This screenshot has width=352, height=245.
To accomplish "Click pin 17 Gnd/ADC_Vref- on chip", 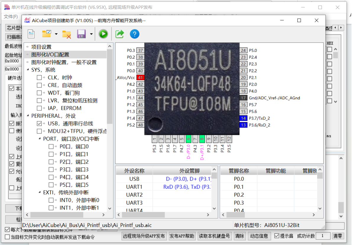I will pyautogui.click(x=243, y=98).
